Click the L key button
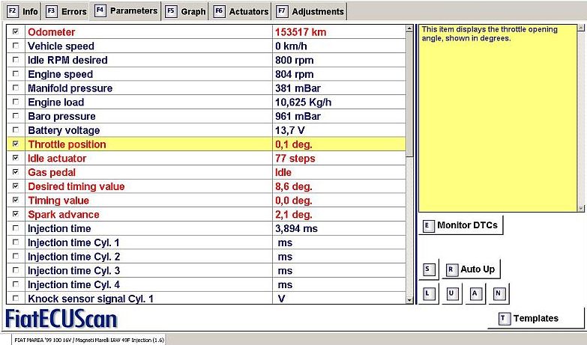This screenshot has height=345, width=587. [x=429, y=293]
